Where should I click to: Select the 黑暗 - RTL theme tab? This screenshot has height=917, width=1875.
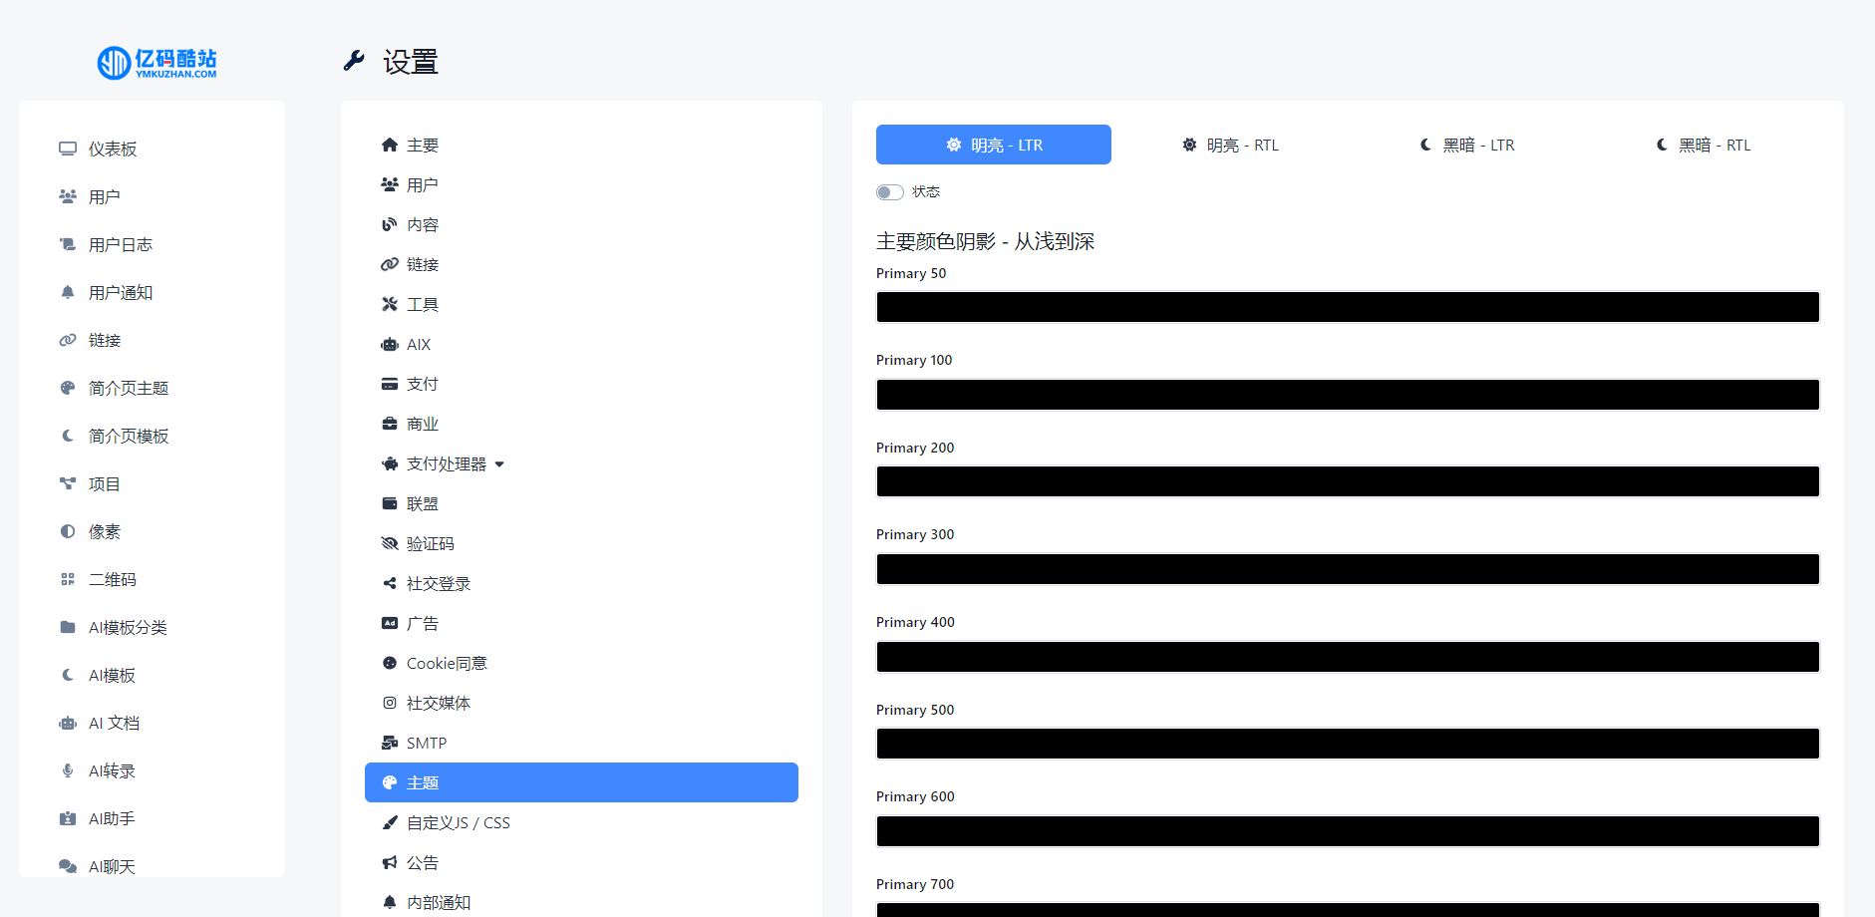tap(1703, 145)
